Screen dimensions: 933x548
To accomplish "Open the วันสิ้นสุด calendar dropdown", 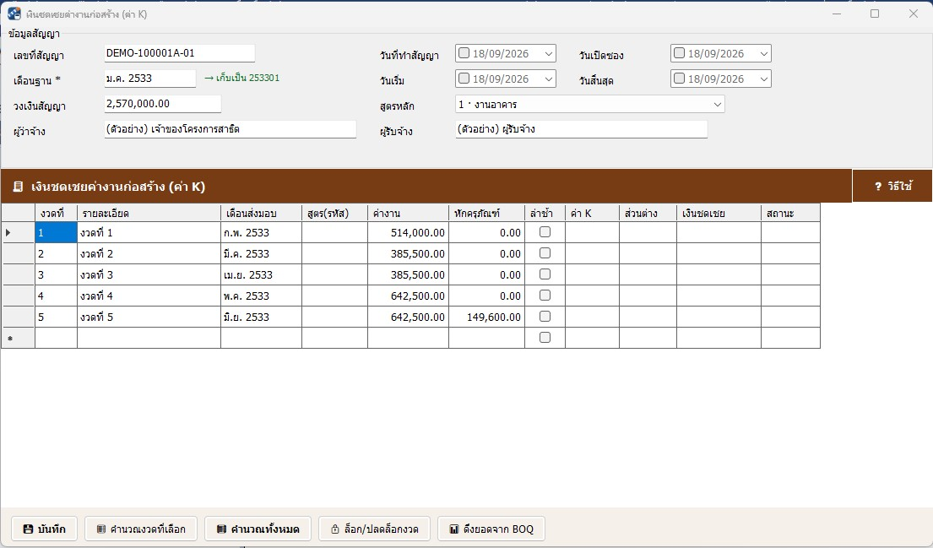I will click(x=763, y=79).
